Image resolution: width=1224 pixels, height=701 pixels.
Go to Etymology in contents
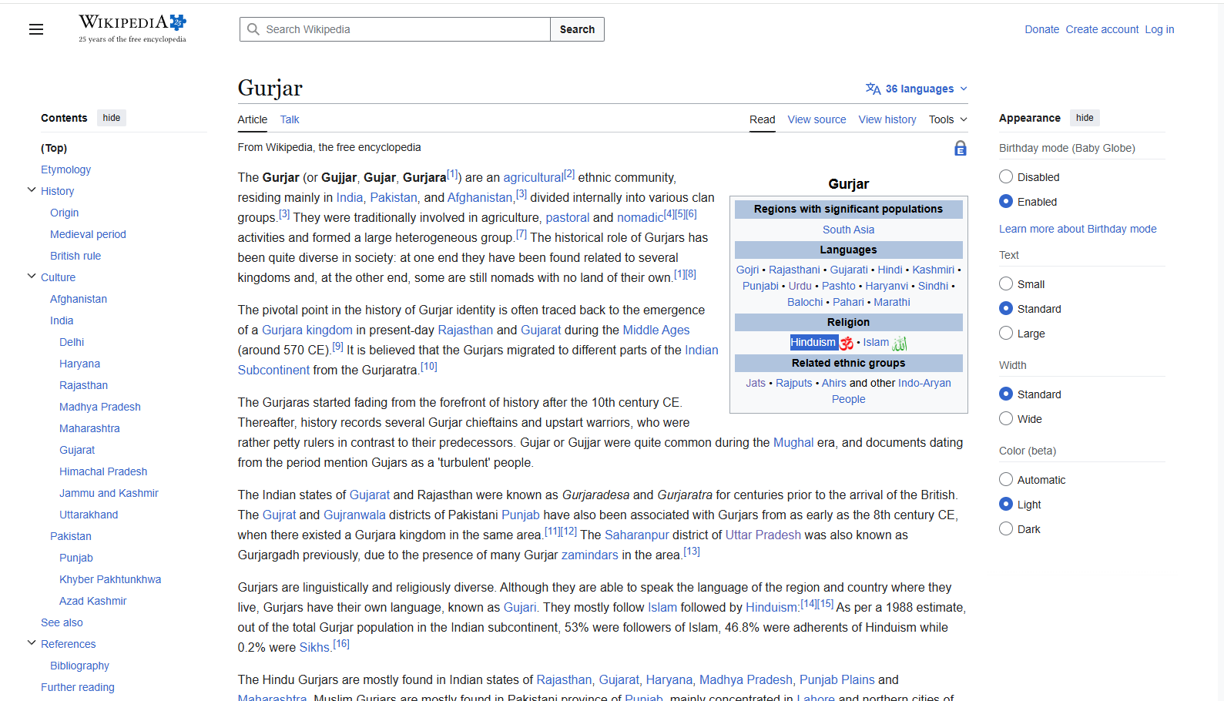pos(65,169)
